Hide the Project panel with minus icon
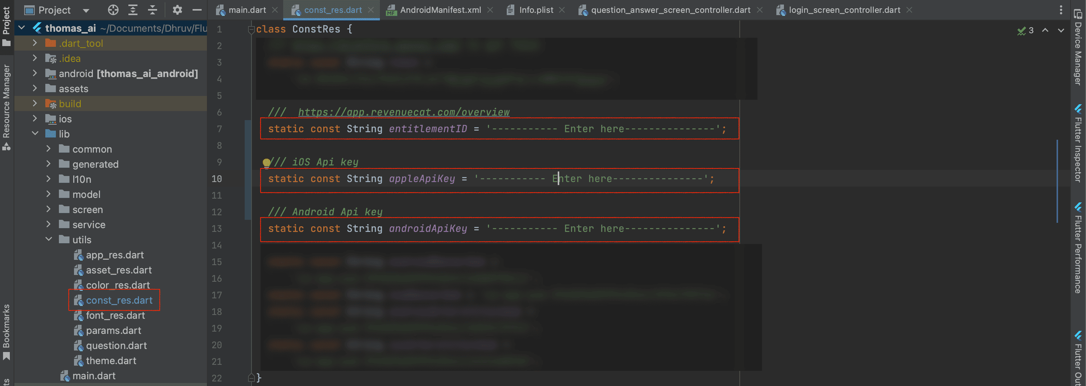Viewport: 1086px width, 386px height. [197, 10]
